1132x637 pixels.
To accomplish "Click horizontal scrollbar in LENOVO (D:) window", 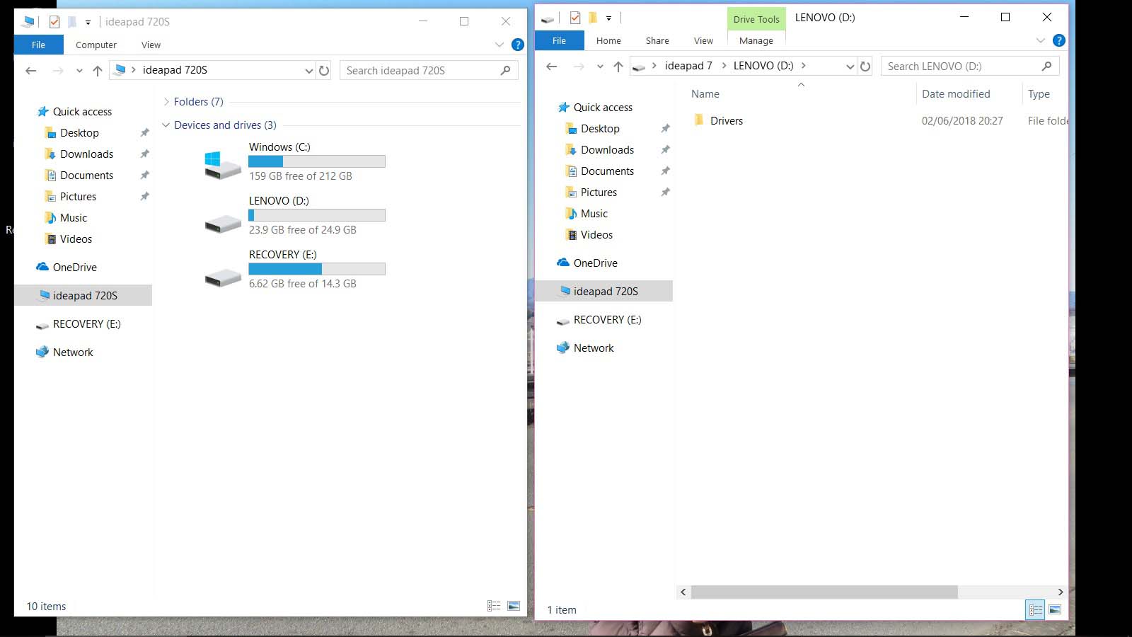I will pos(824,592).
